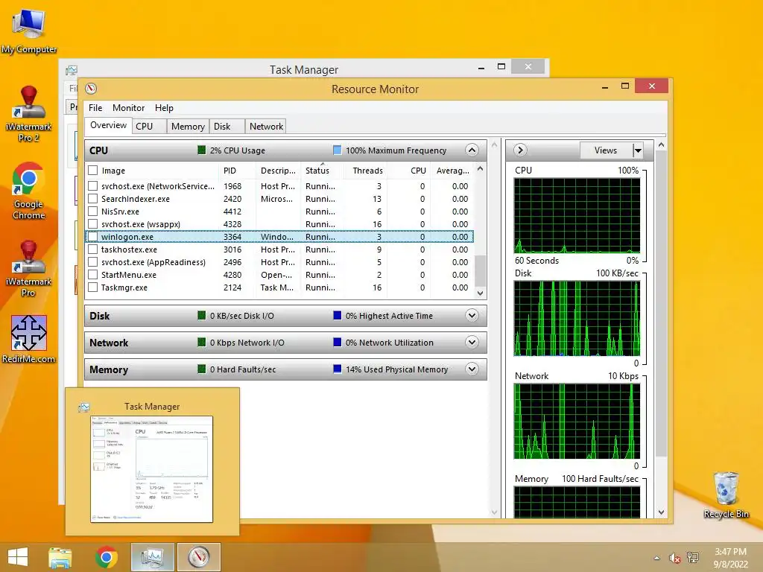Open File Explorer from the taskbar
This screenshot has width=763, height=572.
point(60,557)
